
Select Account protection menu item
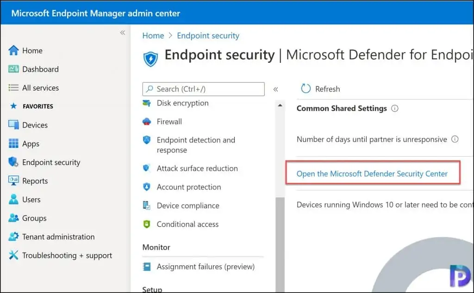(x=189, y=187)
